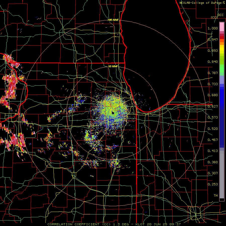Click the KLOT station identifier in the caption

pyautogui.click(x=140, y=224)
